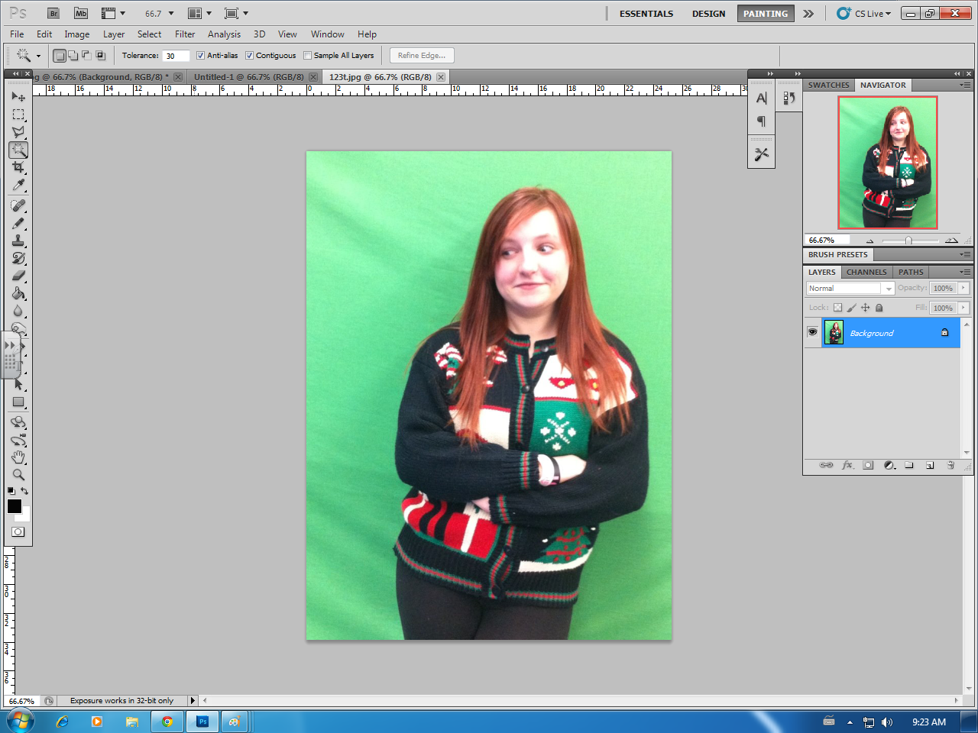
Task: Select the Eraser tool
Action: pos(18,276)
